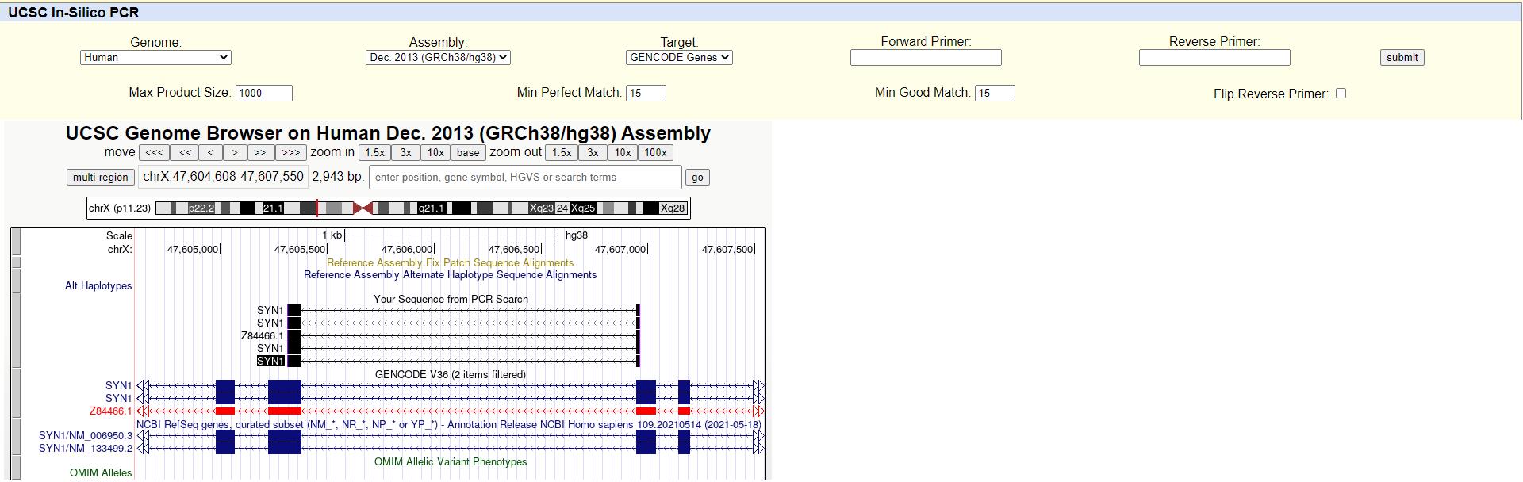Screen dimensions: 1523x482
Task: Zoom in 1.5x
Action: (x=374, y=153)
